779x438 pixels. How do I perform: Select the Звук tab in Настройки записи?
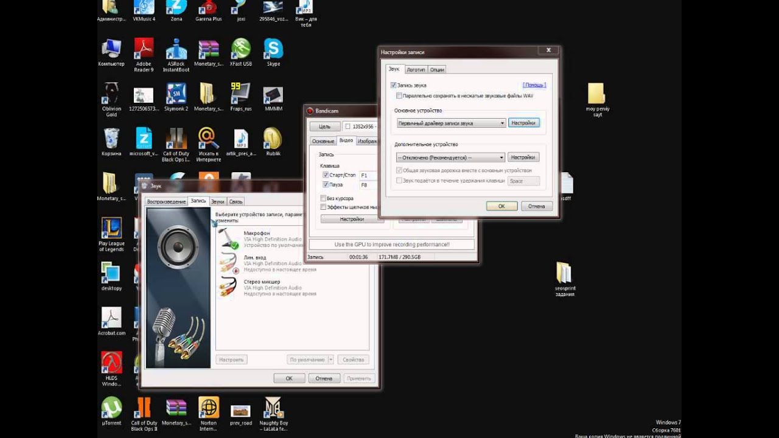[394, 69]
